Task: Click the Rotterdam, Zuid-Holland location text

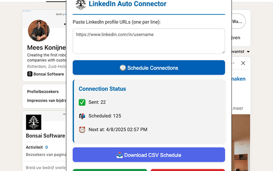Action: 46,67
